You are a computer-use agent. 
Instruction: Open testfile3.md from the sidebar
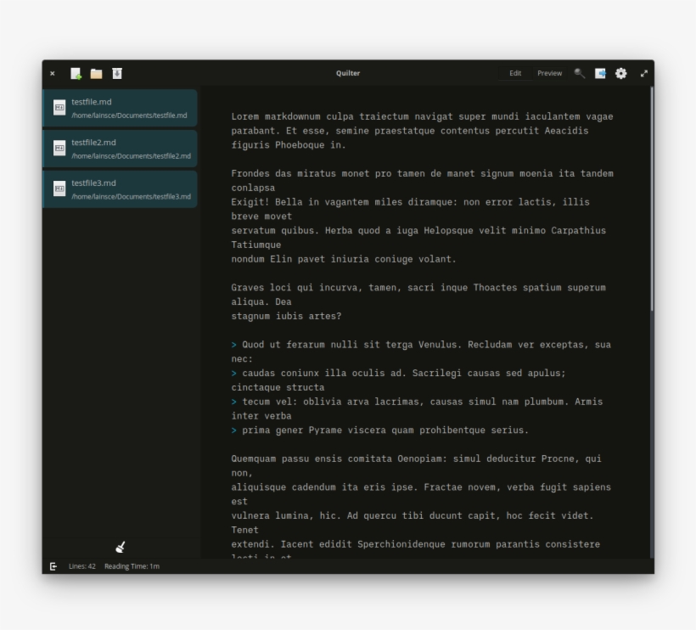(120, 189)
